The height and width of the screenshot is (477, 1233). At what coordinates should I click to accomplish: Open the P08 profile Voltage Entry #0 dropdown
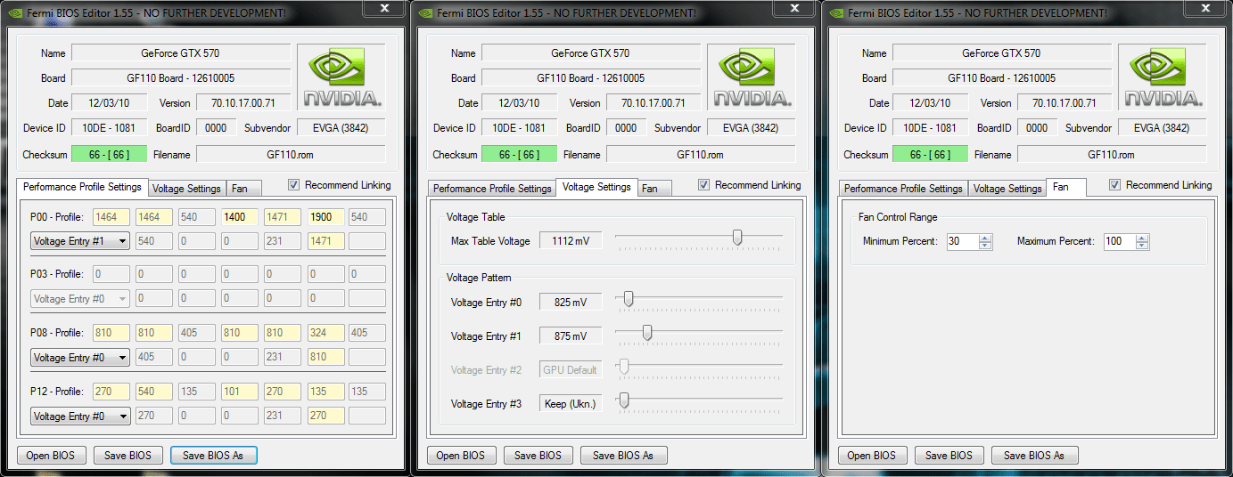point(80,358)
